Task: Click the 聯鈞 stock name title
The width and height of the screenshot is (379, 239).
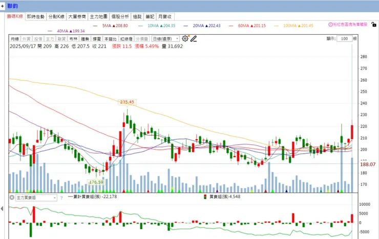Action: pos(13,6)
